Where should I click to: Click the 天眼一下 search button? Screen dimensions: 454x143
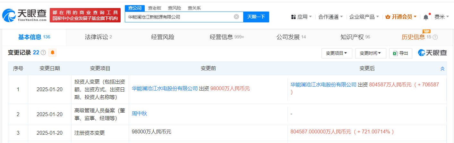pos(256,17)
